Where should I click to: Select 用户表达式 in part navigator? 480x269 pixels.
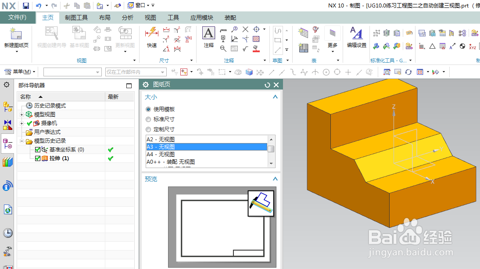tap(47, 132)
